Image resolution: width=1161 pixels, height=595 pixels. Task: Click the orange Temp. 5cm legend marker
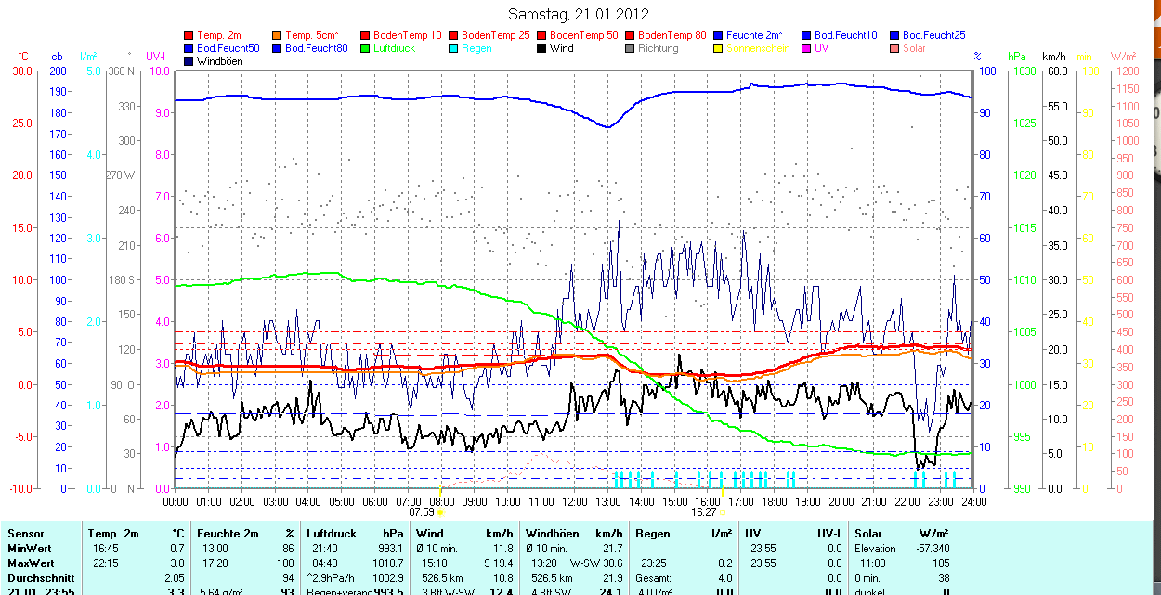point(278,35)
